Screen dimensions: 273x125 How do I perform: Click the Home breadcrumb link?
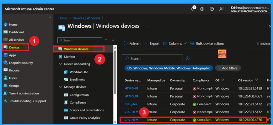63,18
